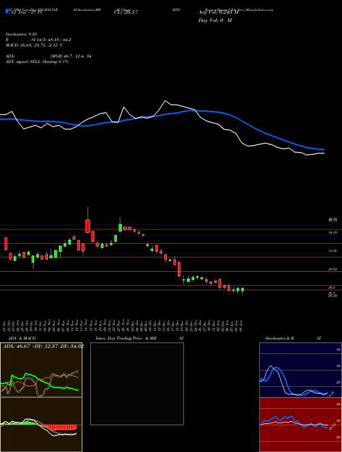
Task: Open the ADX line chart panel
Action: pyautogui.click(x=41, y=370)
